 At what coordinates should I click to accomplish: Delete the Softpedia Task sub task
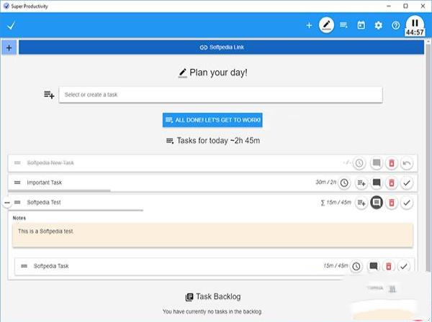[x=389, y=266]
